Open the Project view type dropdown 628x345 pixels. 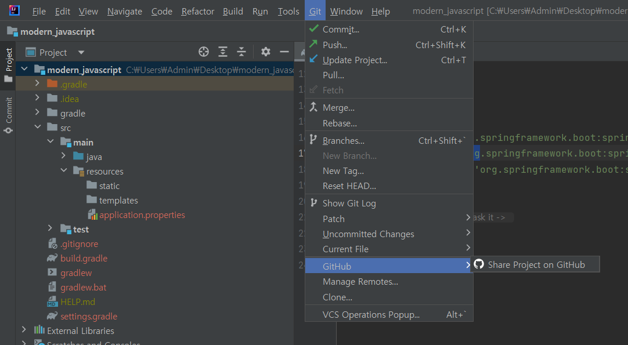tap(81, 52)
